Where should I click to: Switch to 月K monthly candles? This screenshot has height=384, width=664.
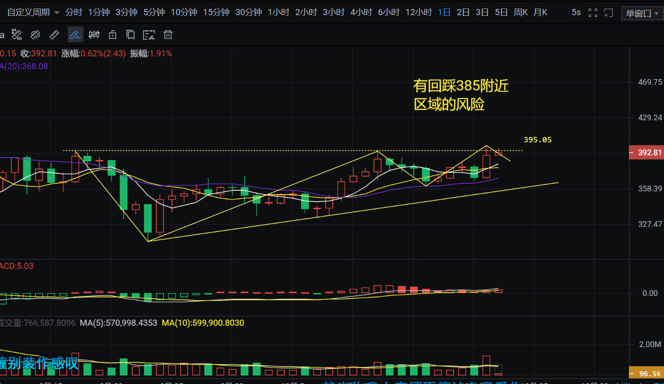[540, 13]
